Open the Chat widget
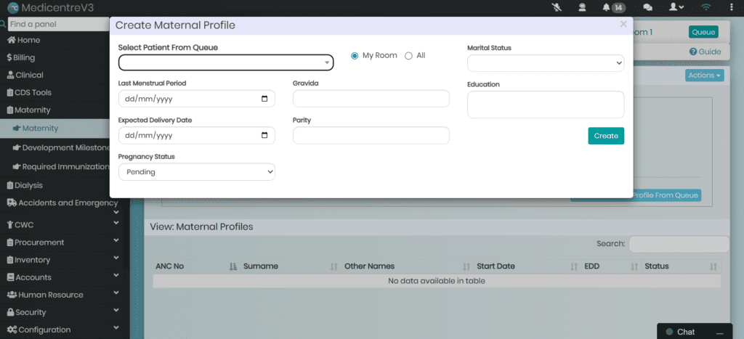Viewport: 744px width, 339px height. pos(686,332)
